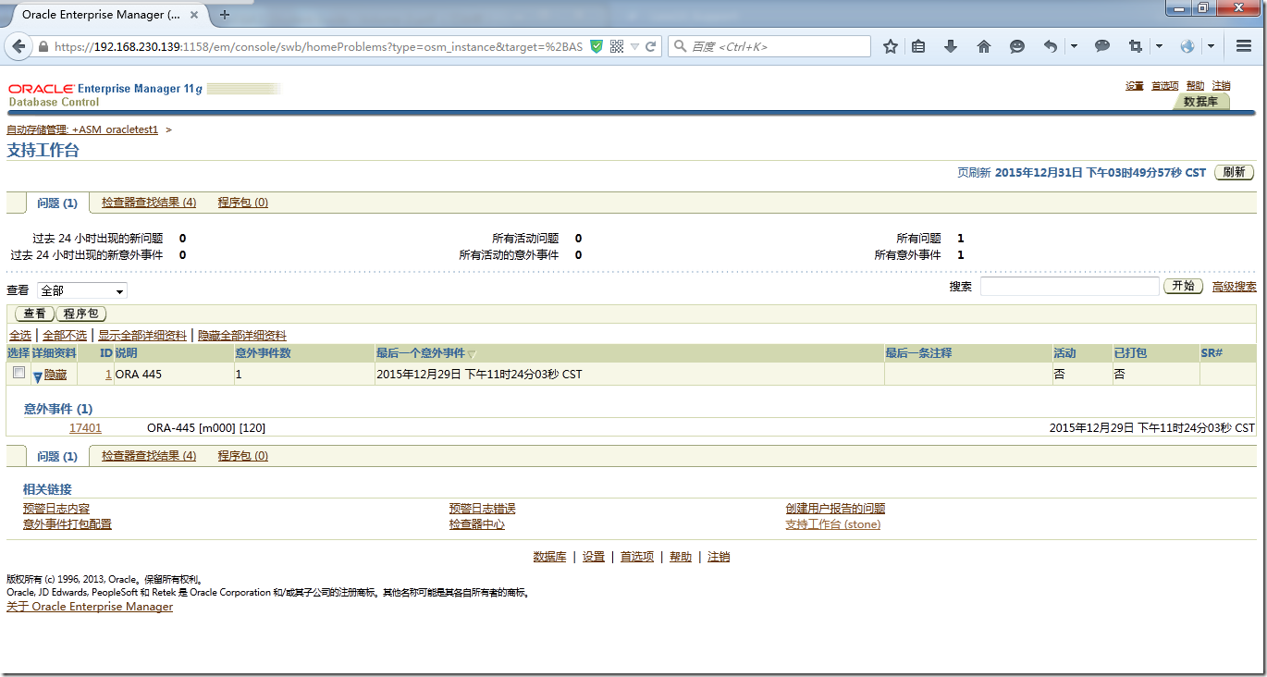1267x677 pixels.
Task: Open the downloads arrow icon
Action: pos(951,46)
